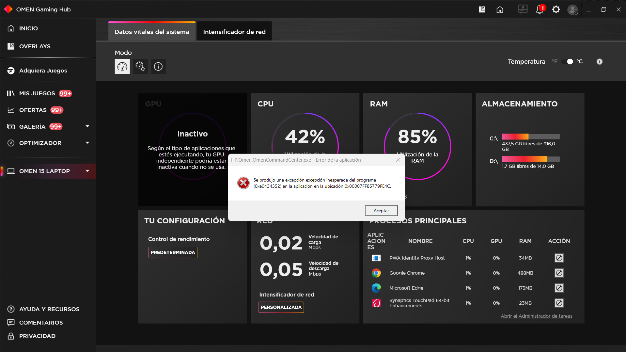Click the C:\ storage usage bar
The height and width of the screenshot is (352, 626).
[531, 136]
